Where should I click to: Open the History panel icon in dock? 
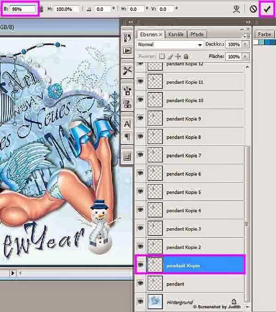(127, 38)
